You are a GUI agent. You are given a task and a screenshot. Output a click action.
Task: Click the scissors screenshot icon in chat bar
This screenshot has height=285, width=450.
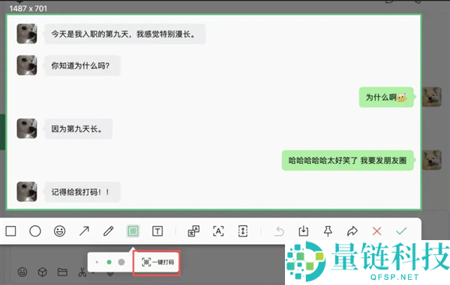click(82, 272)
